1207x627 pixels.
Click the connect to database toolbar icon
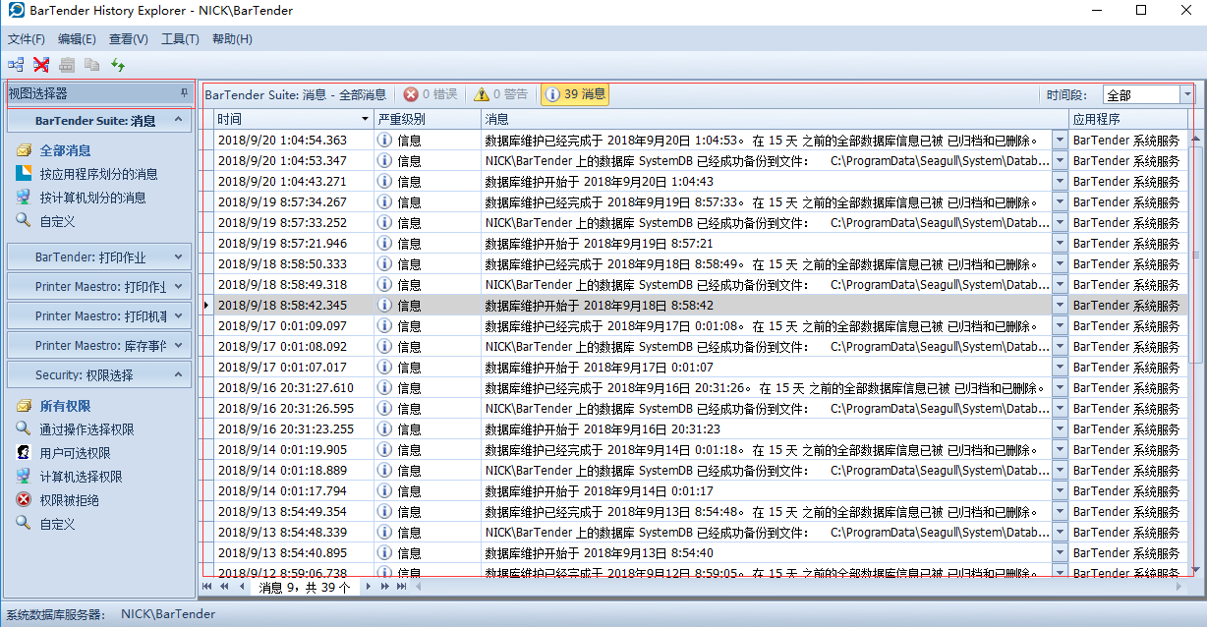(x=17, y=65)
